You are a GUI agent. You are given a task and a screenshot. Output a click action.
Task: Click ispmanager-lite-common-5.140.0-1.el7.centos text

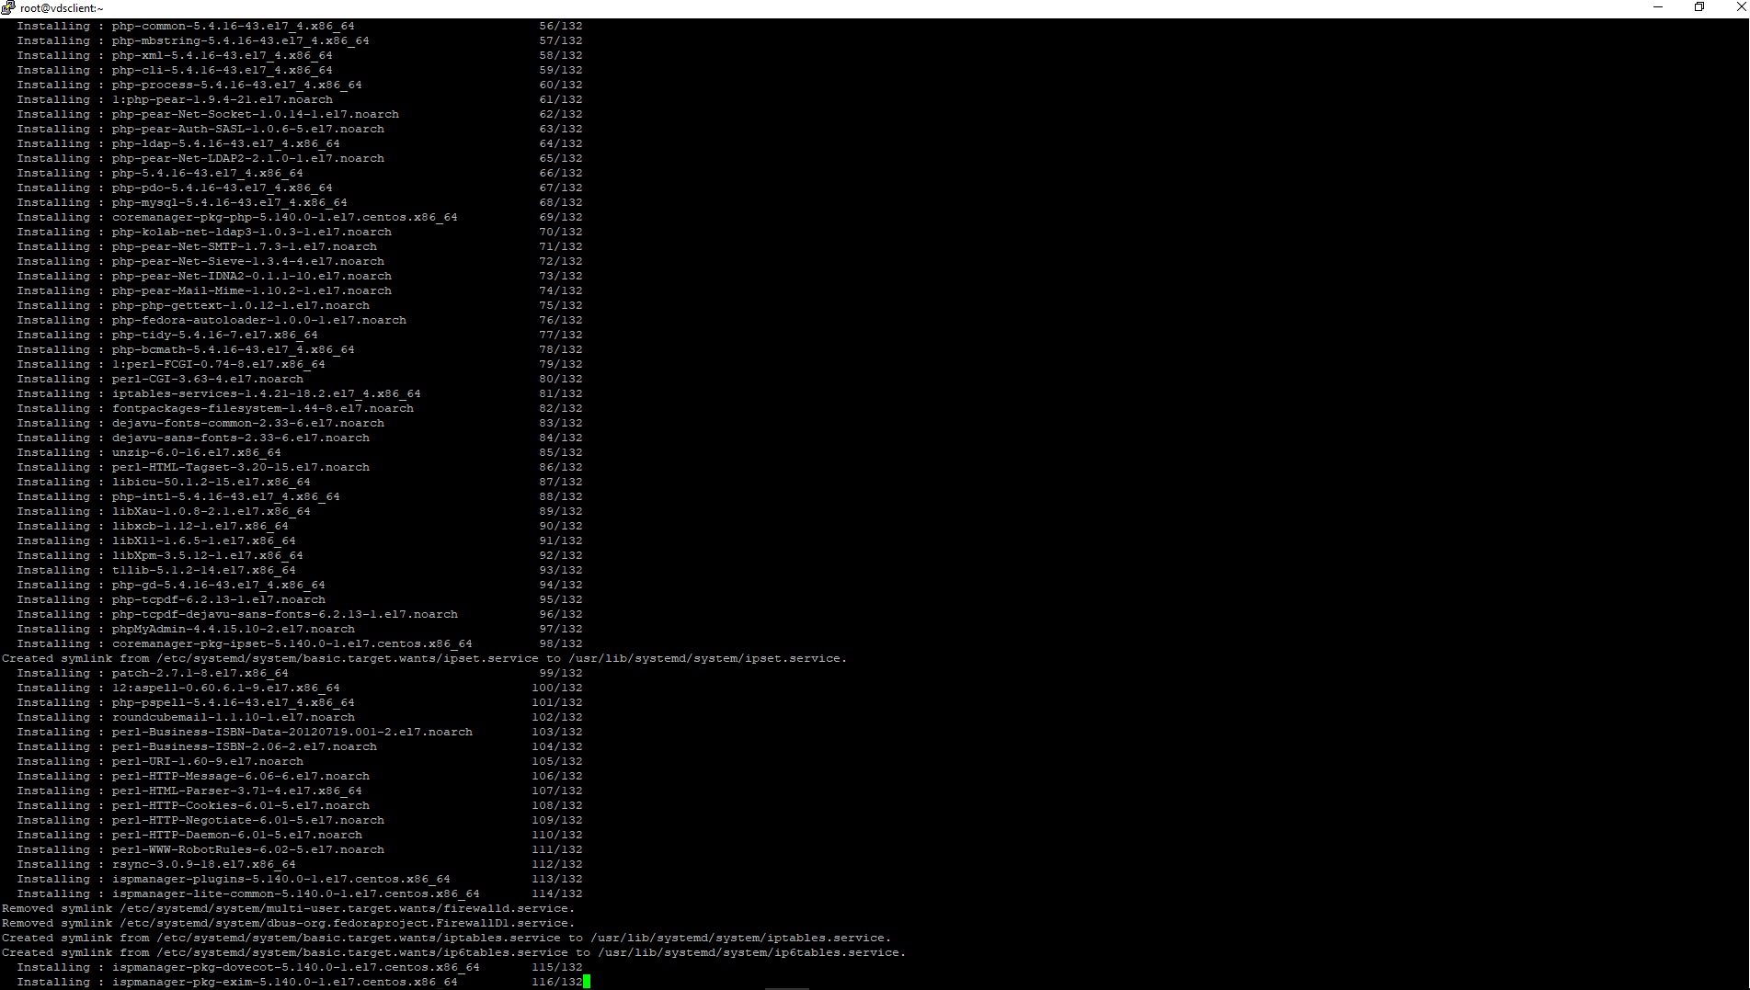(296, 893)
